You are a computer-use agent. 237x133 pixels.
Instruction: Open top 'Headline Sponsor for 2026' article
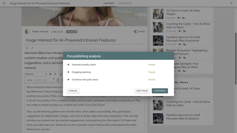(183, 39)
